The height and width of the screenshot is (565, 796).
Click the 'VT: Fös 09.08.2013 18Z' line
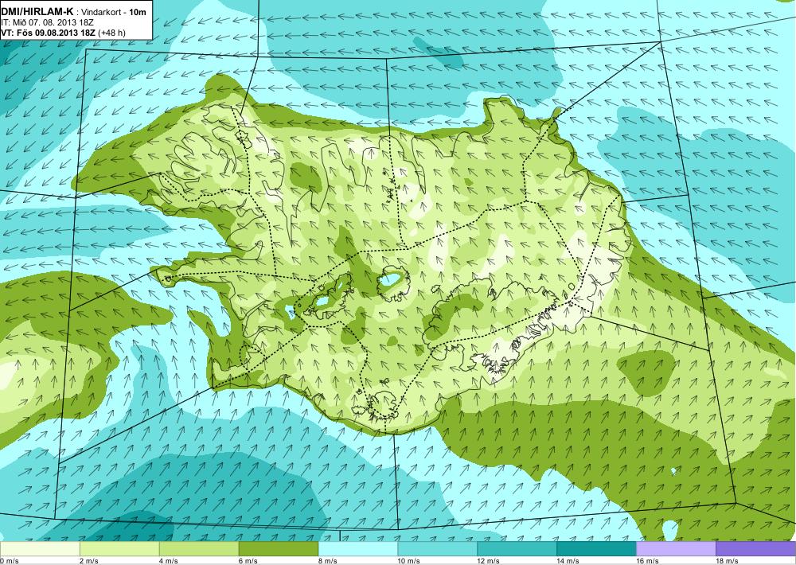pyautogui.click(x=49, y=33)
